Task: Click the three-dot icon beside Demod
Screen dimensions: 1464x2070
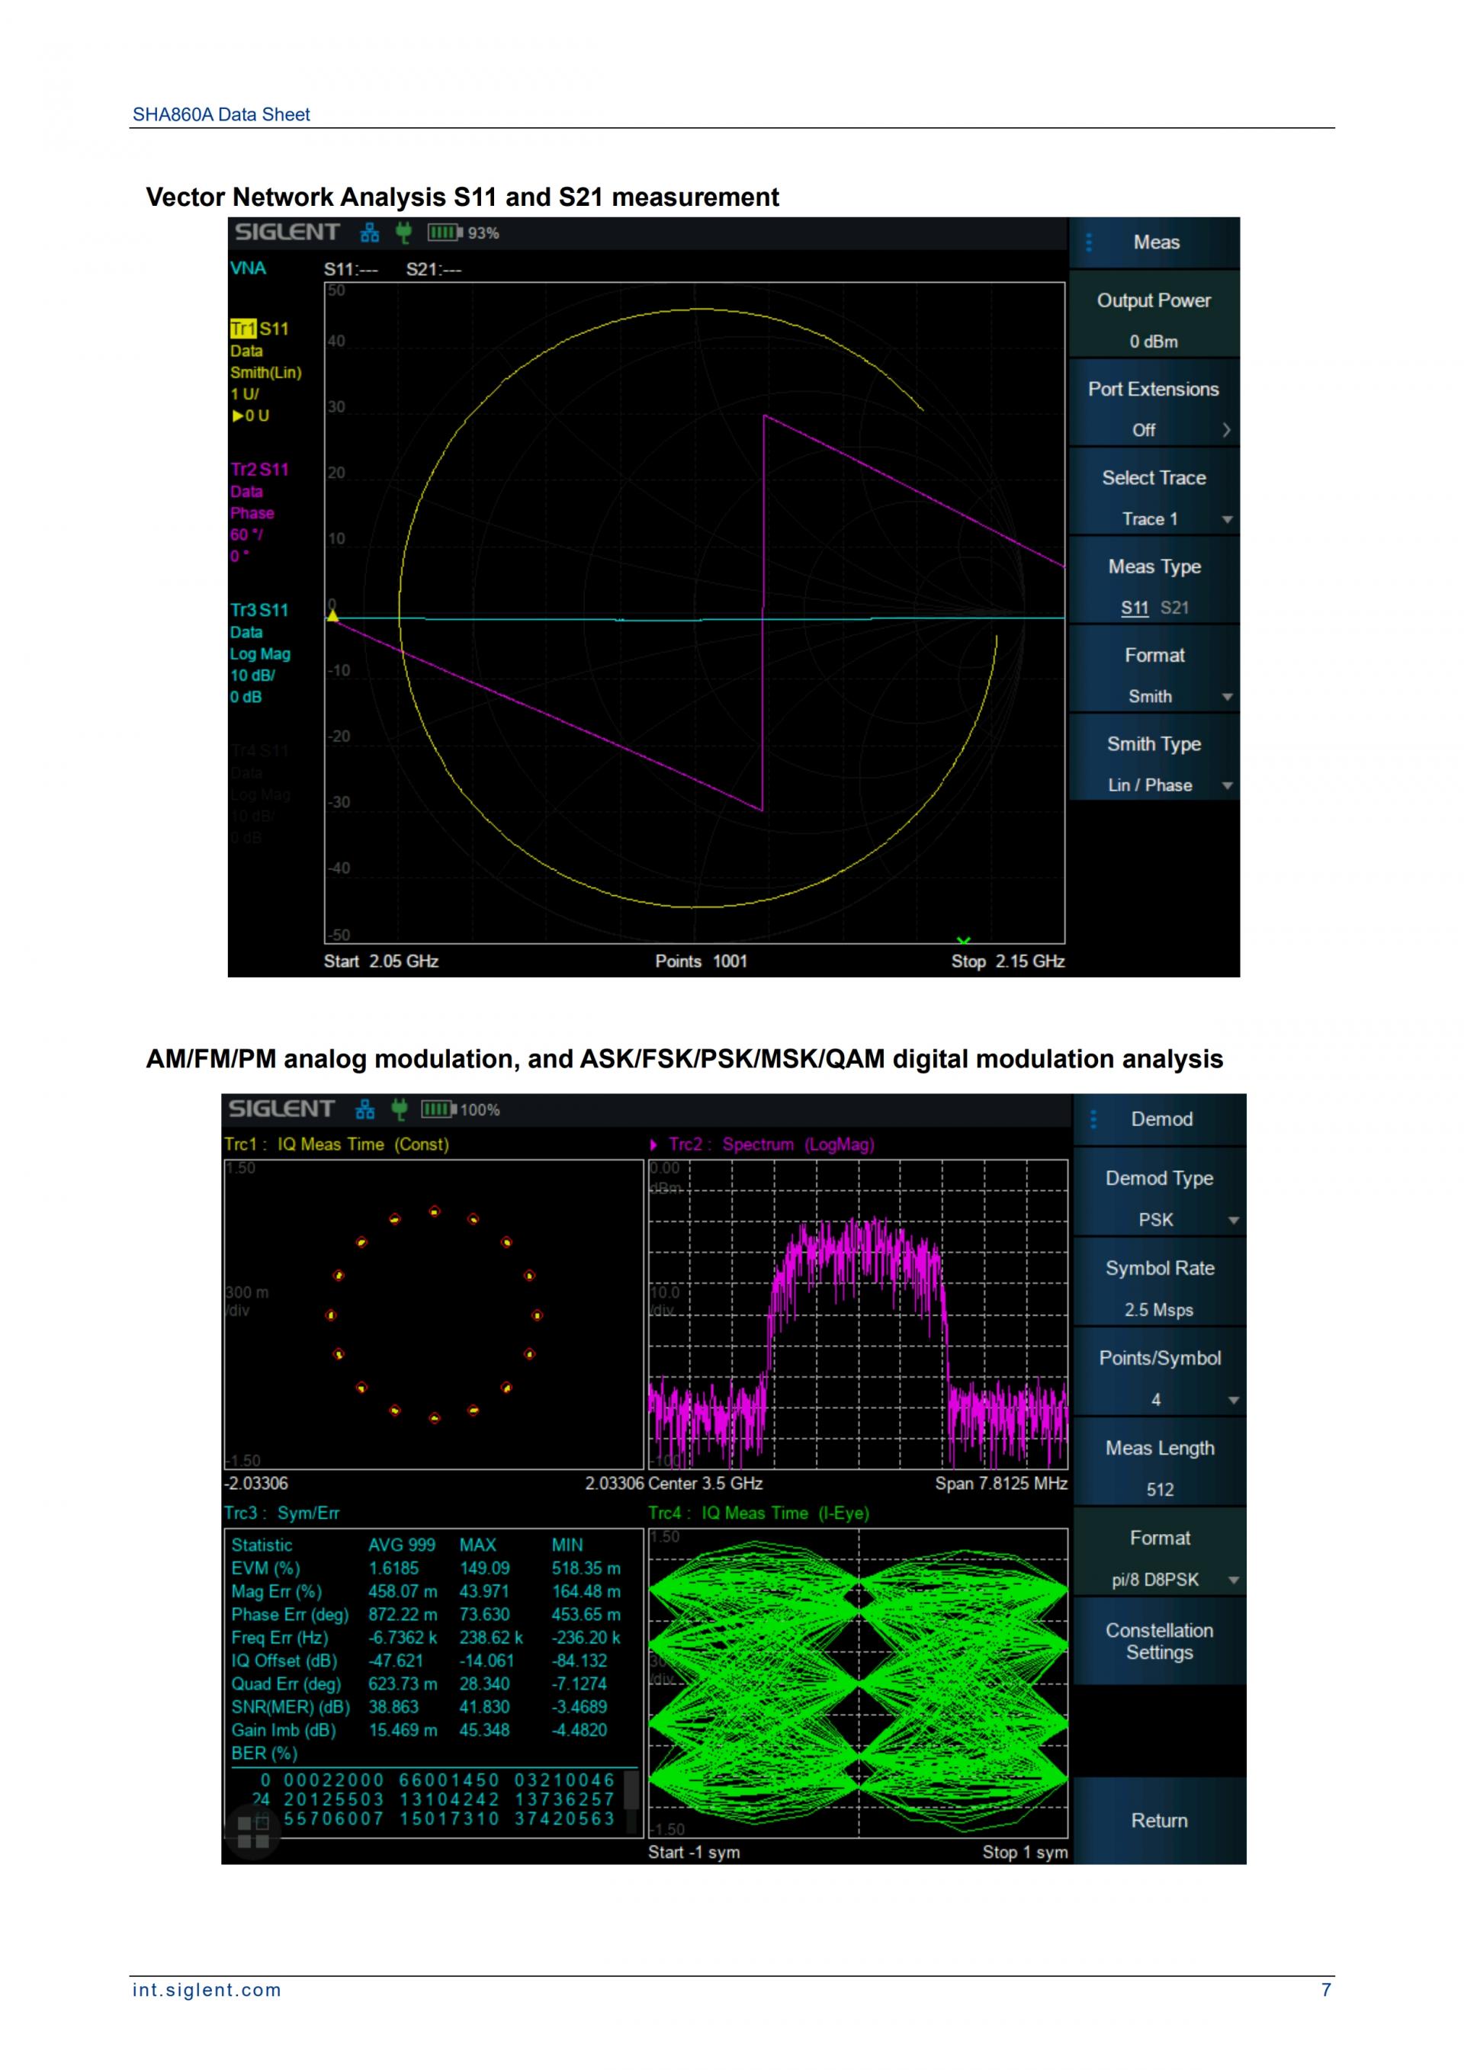Action: 1093,1120
